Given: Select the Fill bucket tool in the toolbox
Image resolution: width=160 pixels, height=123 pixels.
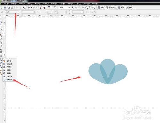Looking at the screenshot, I should click(1, 70).
